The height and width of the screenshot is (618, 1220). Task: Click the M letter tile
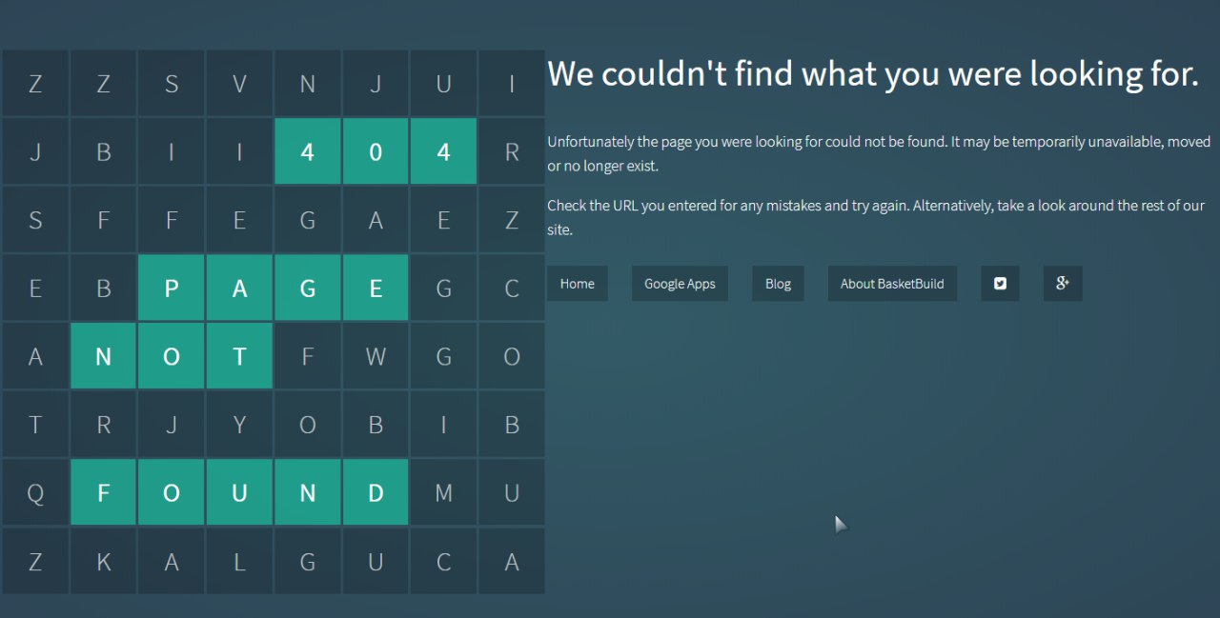point(443,493)
